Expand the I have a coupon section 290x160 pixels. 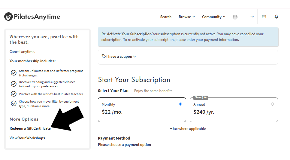tap(119, 57)
